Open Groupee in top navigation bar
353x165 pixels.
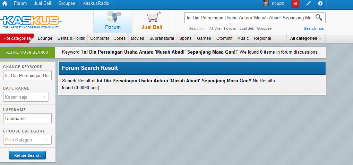click(x=67, y=3)
